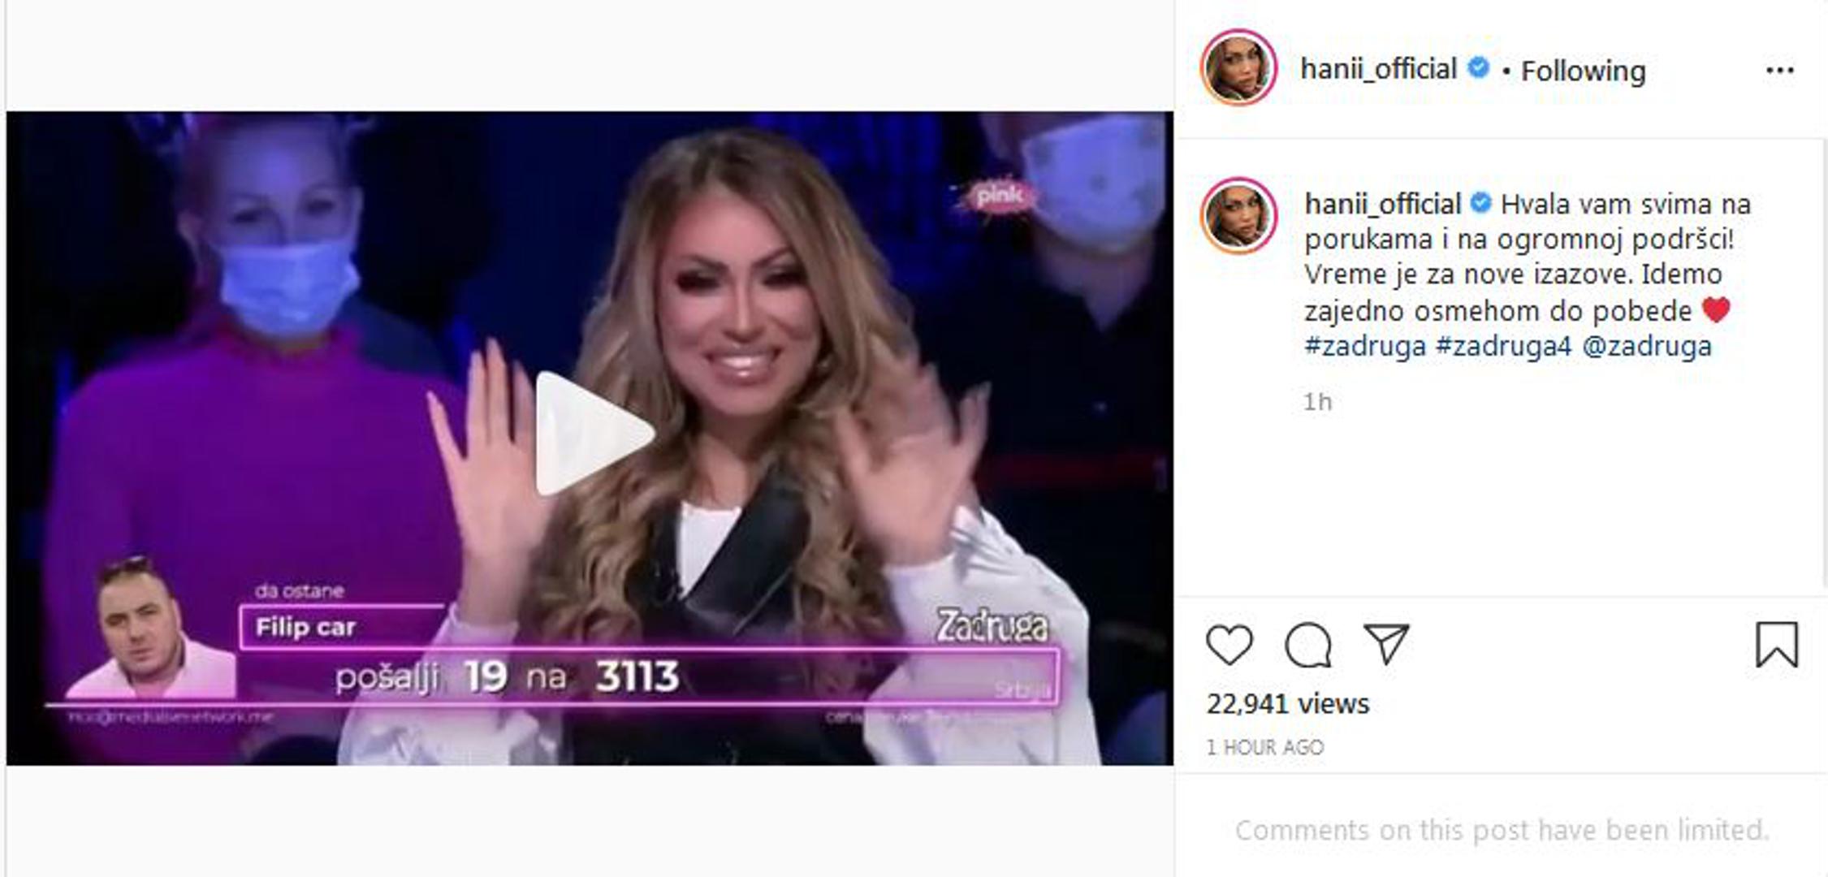Screen dimensions: 1828x877
Task: Click the header profile avatar
Action: click(1238, 68)
